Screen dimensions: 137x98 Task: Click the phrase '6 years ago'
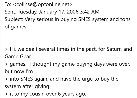(72, 94)
